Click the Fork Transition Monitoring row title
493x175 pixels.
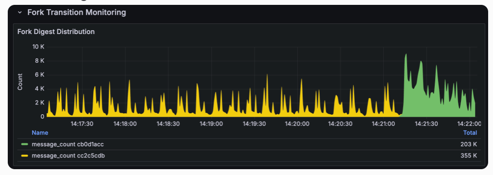click(x=77, y=13)
